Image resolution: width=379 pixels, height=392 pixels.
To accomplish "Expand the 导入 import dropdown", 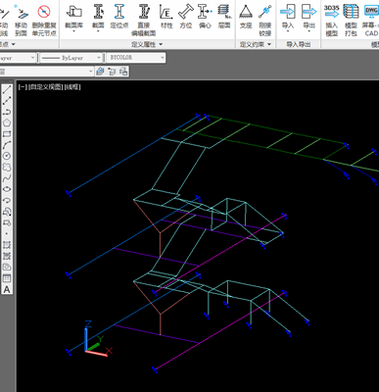I will pyautogui.click(x=288, y=18).
